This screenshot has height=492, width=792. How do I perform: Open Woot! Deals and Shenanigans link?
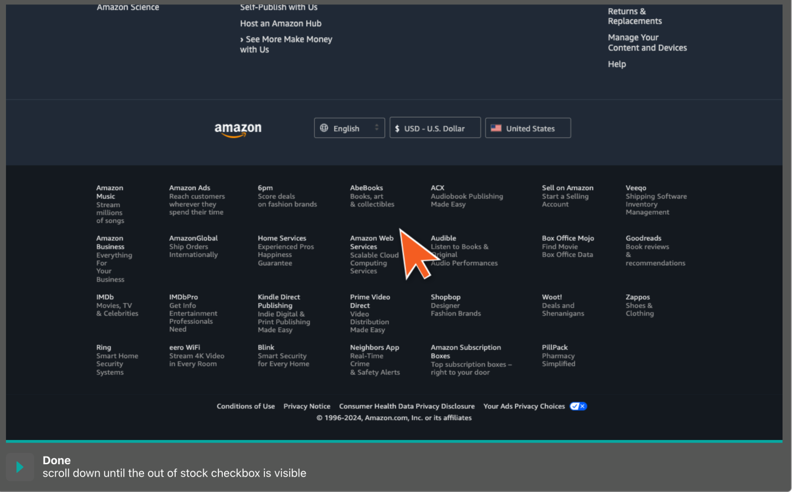(563, 305)
